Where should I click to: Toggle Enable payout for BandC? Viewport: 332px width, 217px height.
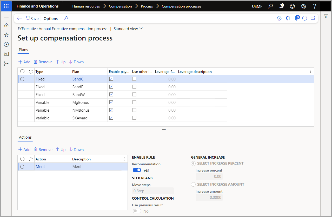[111, 79]
